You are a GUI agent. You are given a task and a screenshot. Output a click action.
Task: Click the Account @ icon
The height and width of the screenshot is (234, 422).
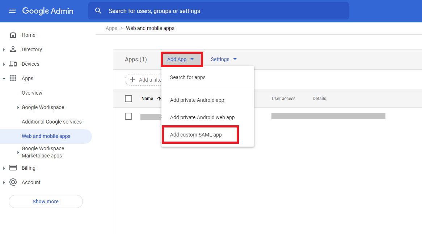(14, 182)
